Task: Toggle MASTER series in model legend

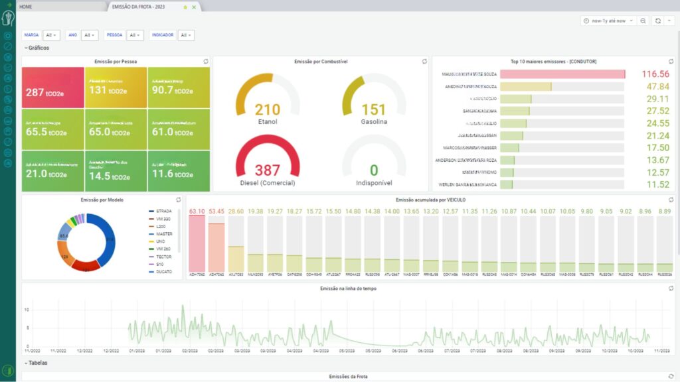Action: 165,233
